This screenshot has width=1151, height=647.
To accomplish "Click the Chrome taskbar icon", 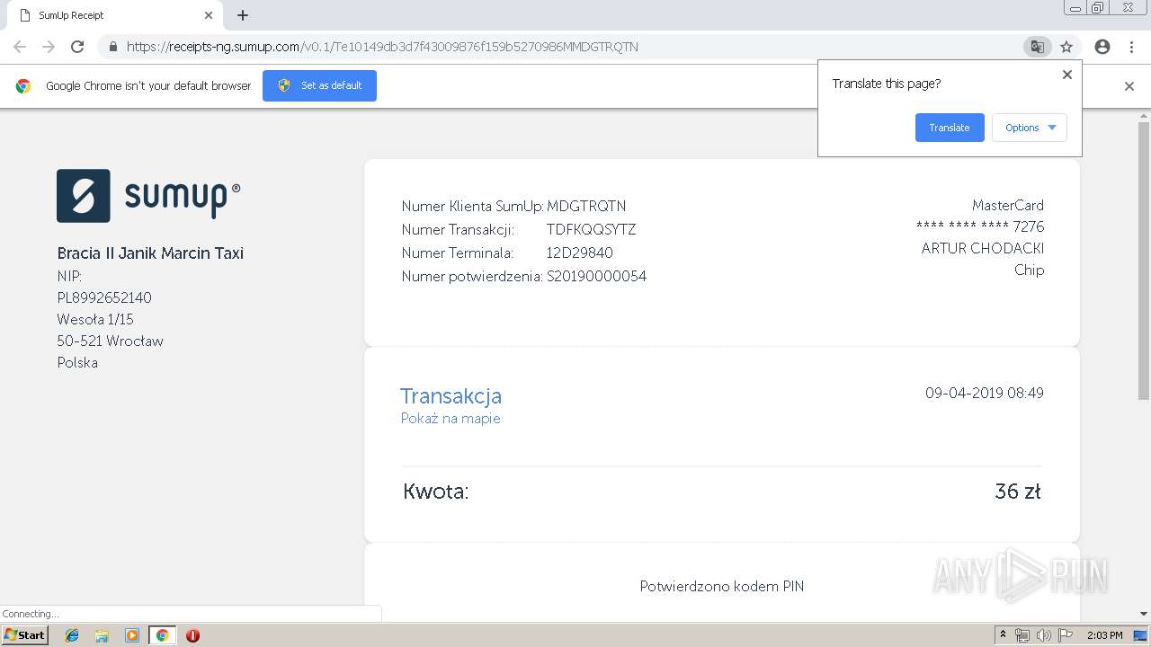I will 162,635.
